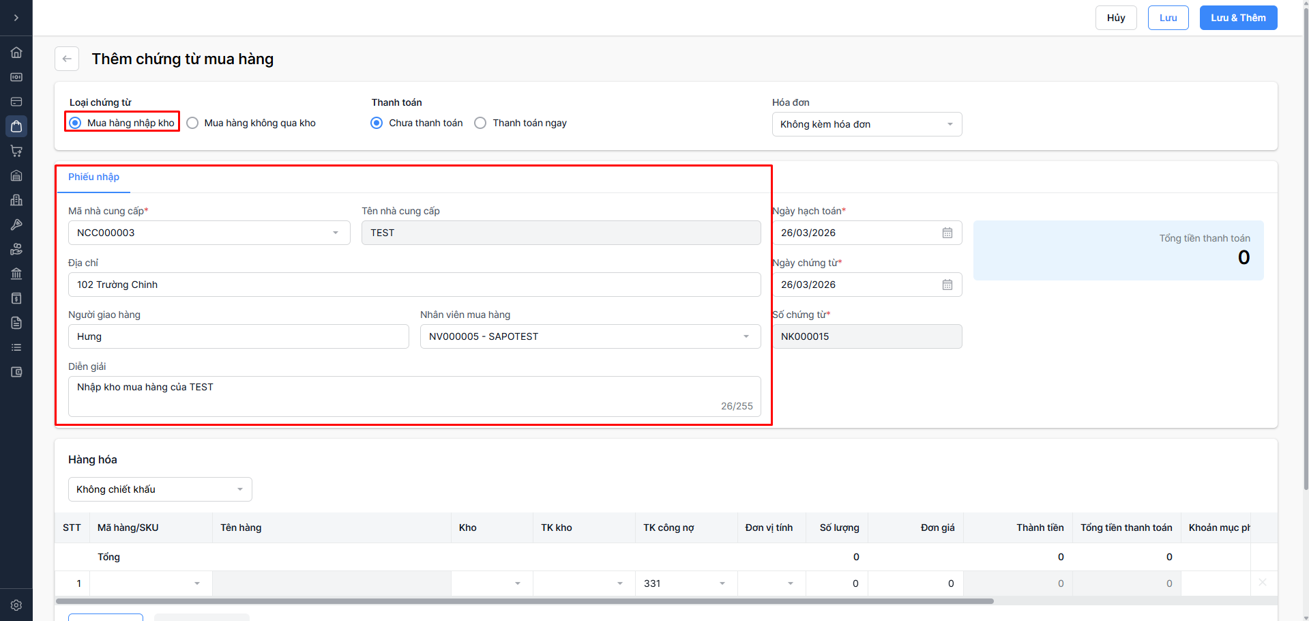Expand the Không chiết khấu dropdown
This screenshot has height=621, width=1309.
[x=160, y=489]
